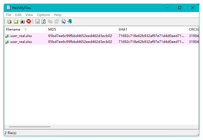Sort by the MD5 column header
Viewport: 203px width, 140px height.
(81, 29)
